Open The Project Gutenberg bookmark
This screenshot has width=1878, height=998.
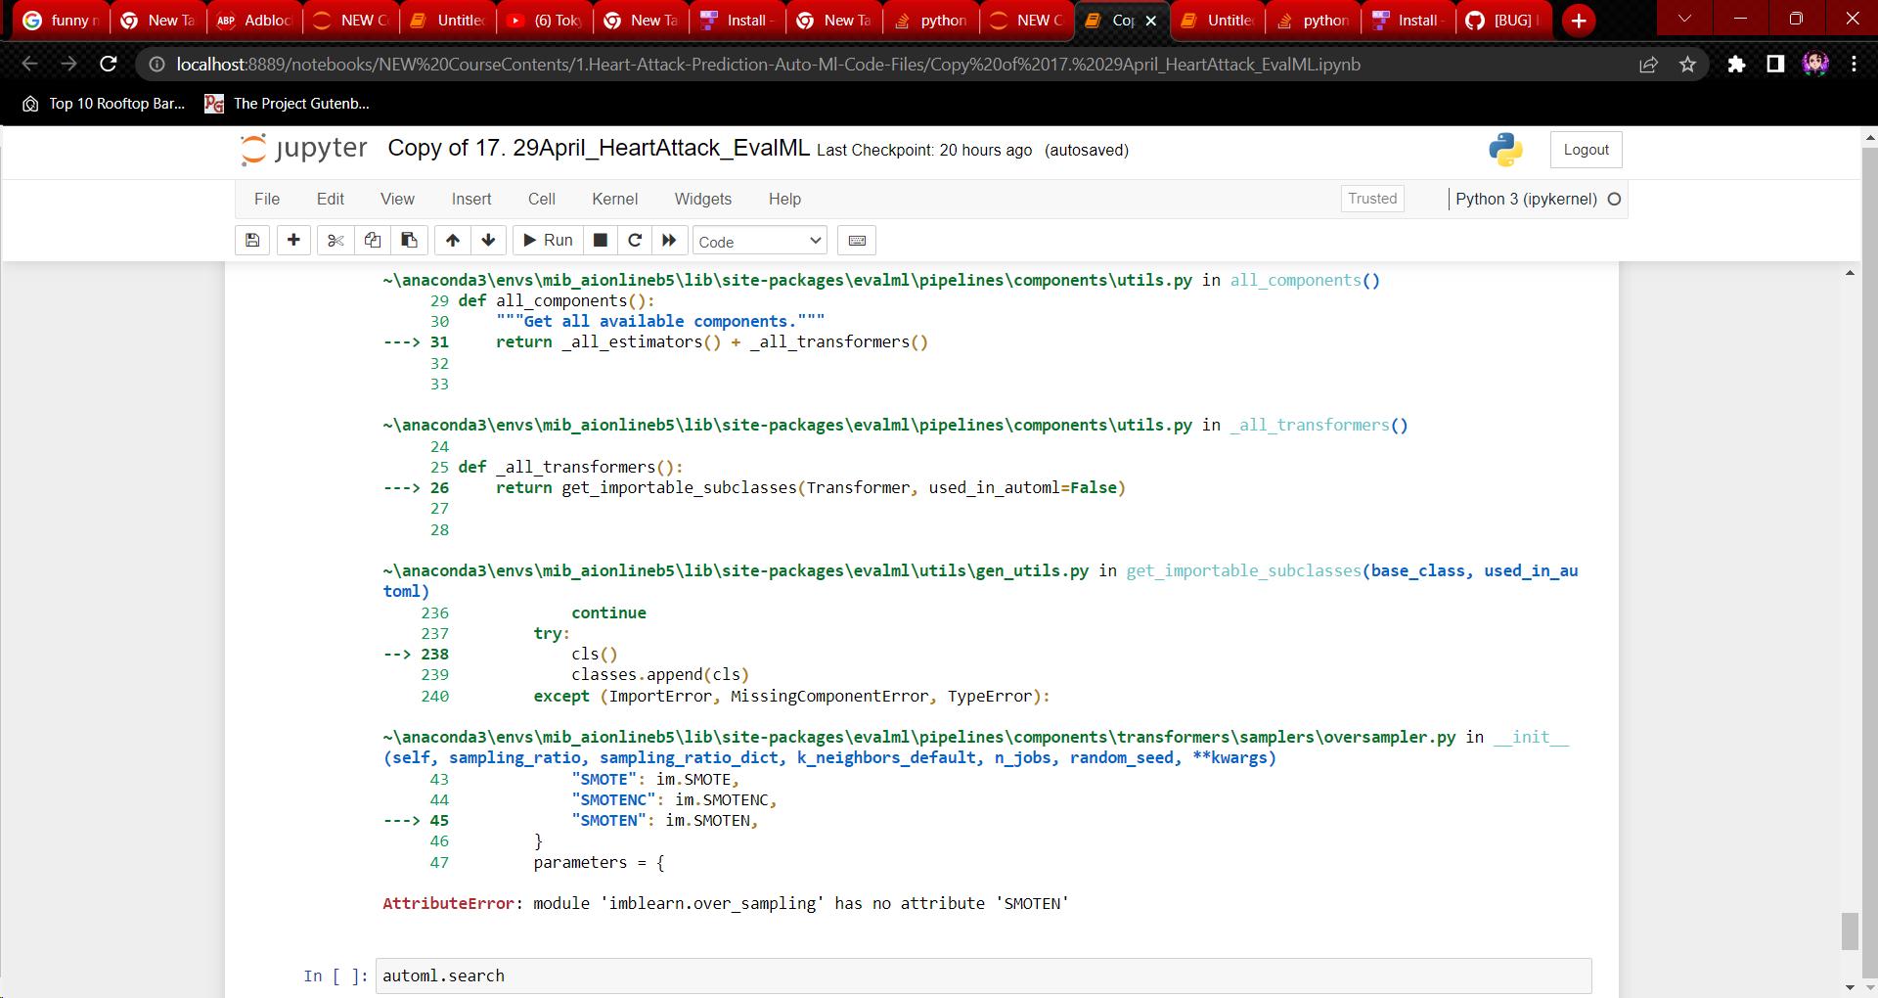click(288, 104)
